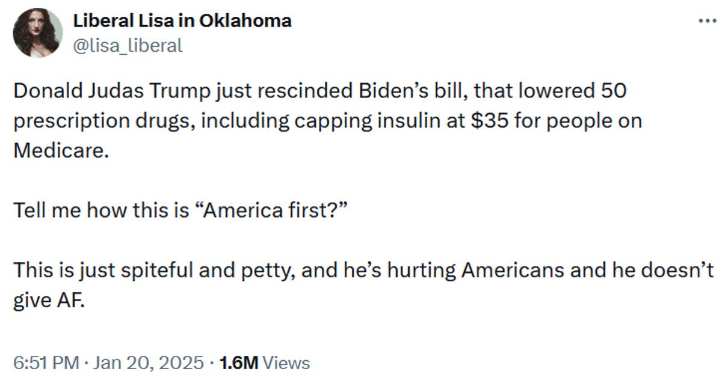Click 6:51 PM posting time

(x=44, y=362)
